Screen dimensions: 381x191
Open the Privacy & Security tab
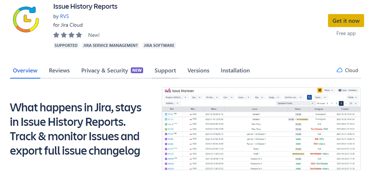104,71
